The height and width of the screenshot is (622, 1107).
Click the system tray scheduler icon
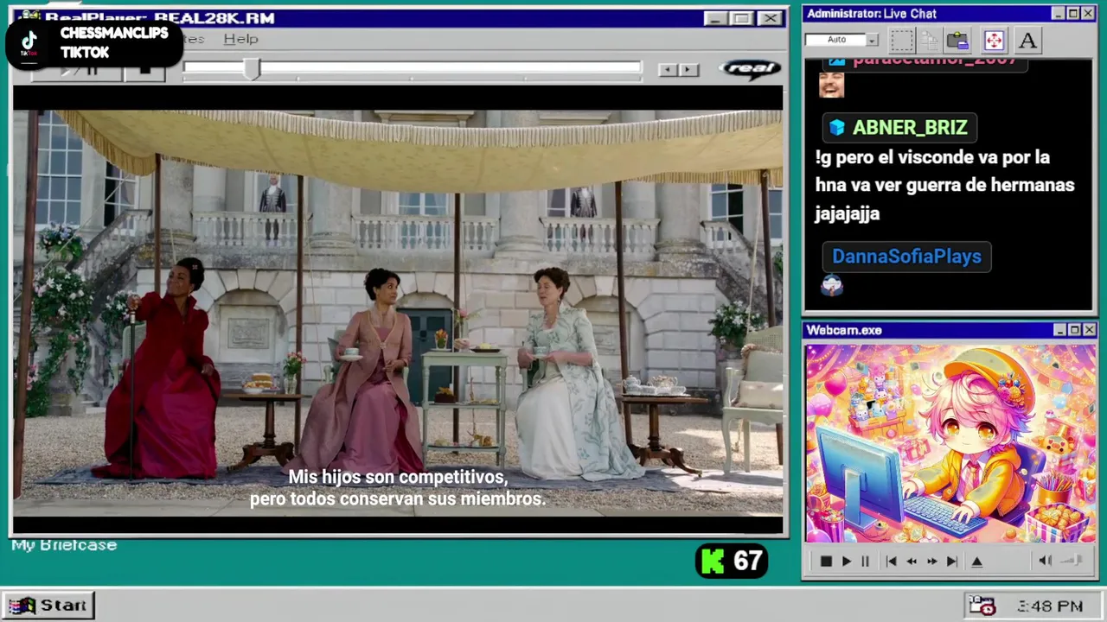click(982, 606)
